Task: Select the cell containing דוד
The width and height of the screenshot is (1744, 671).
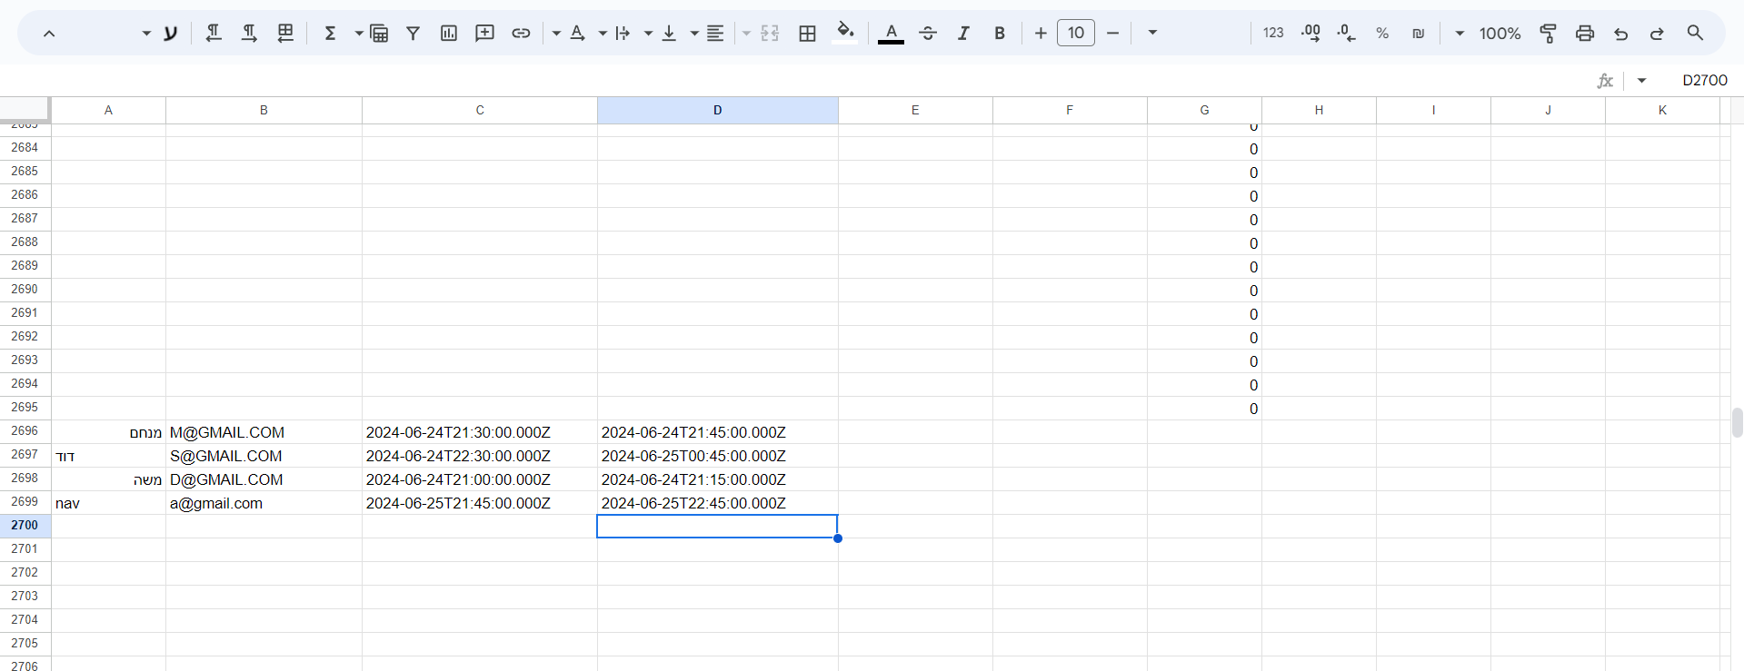Action: coord(108,456)
